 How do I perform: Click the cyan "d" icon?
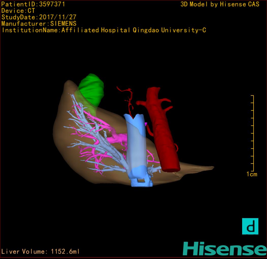[250, 226]
